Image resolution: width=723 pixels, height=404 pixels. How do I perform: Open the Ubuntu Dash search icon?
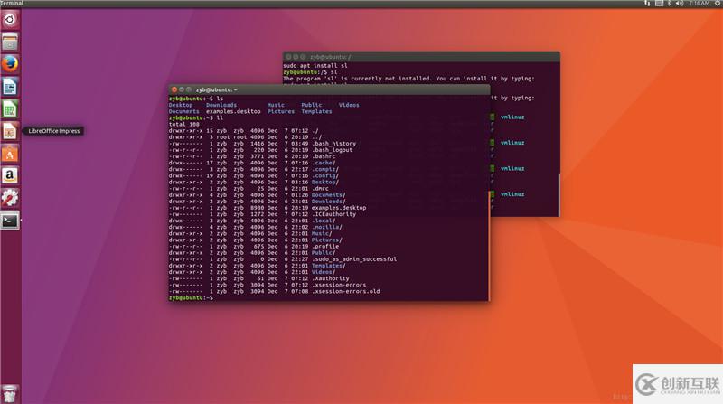10,19
